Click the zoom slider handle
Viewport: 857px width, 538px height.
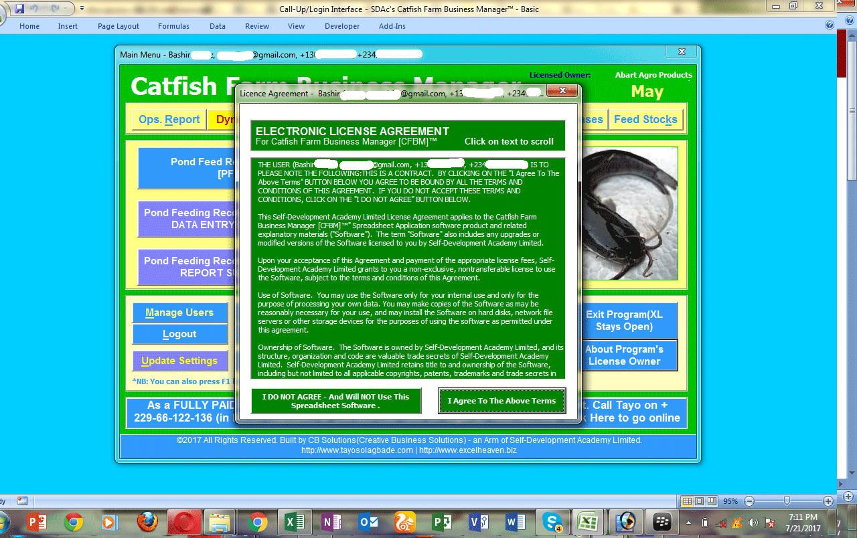pos(787,501)
